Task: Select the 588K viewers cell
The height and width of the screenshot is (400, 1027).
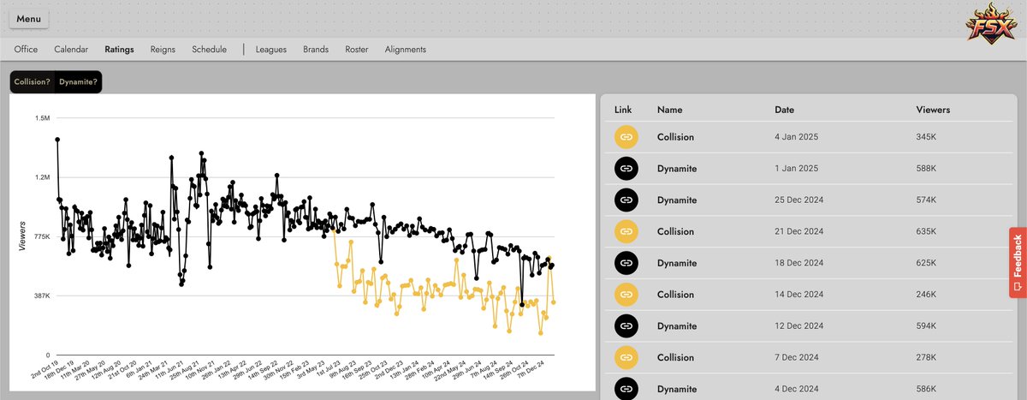Action: [926, 169]
